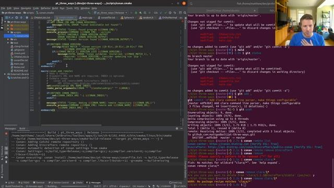The width and height of the screenshot is (334, 188).
Task: Open the Run menu
Action: (62, 8)
